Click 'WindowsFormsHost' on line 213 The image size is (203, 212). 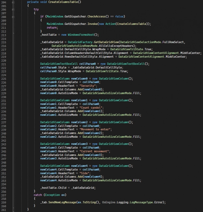81,35
